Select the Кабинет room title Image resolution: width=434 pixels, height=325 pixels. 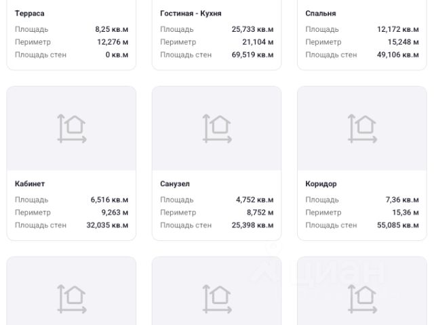pyautogui.click(x=30, y=183)
